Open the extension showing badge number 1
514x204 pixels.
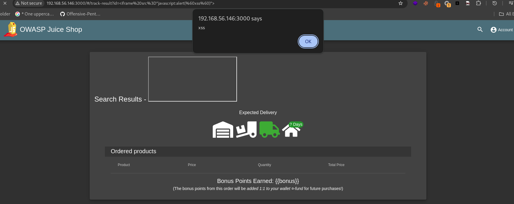tap(447, 4)
